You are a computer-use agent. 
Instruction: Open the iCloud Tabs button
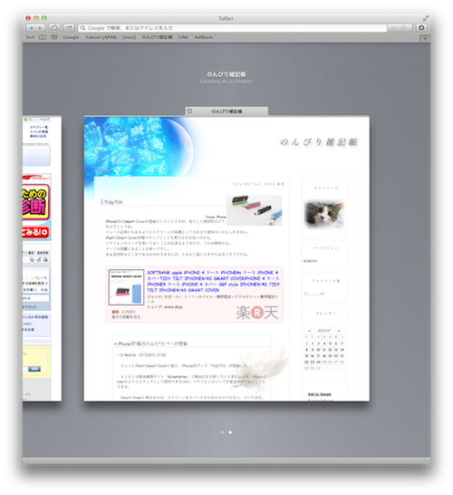54,28
